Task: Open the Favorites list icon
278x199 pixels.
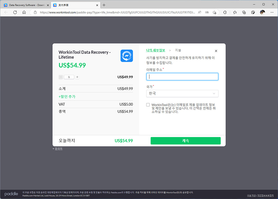Action: [235, 12]
